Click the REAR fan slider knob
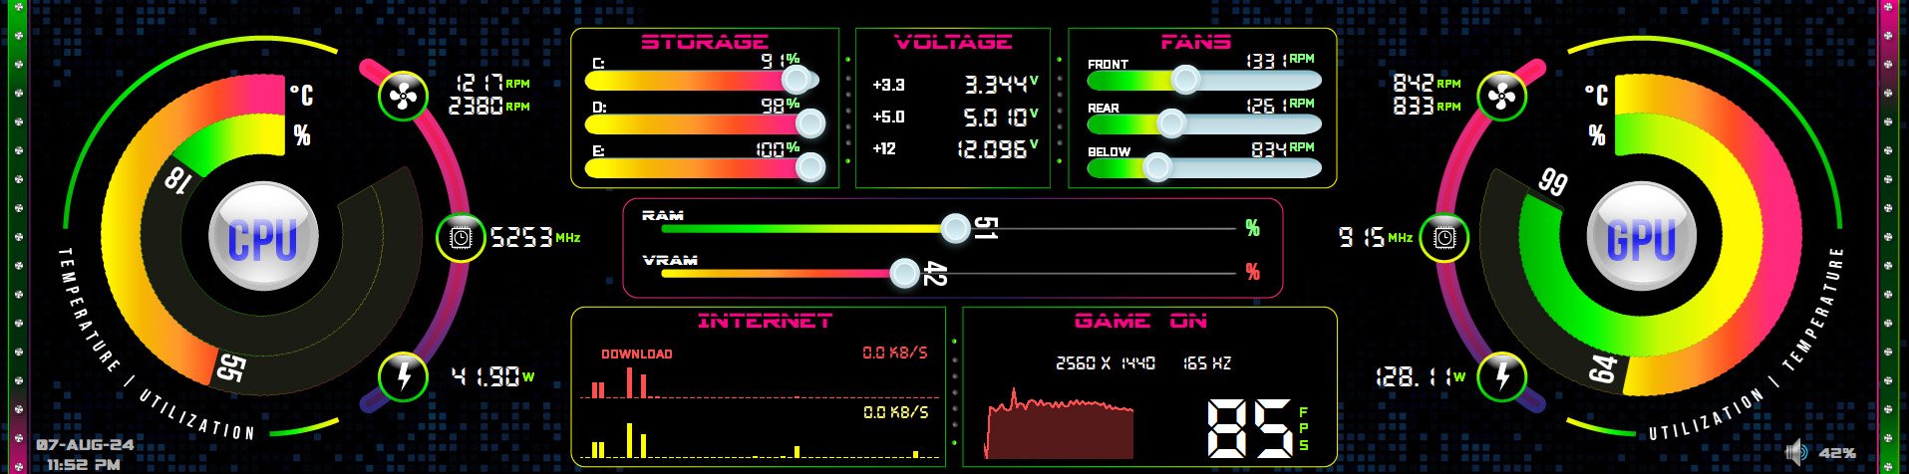The height and width of the screenshot is (474, 1909). tap(1171, 123)
